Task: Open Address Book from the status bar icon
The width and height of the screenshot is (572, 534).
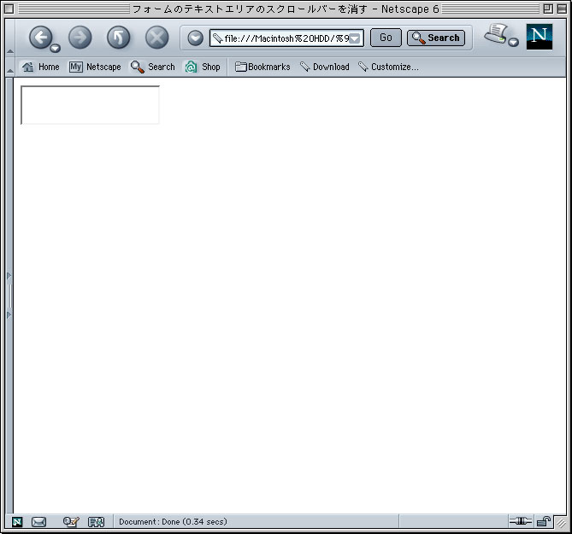Action: pos(97,522)
